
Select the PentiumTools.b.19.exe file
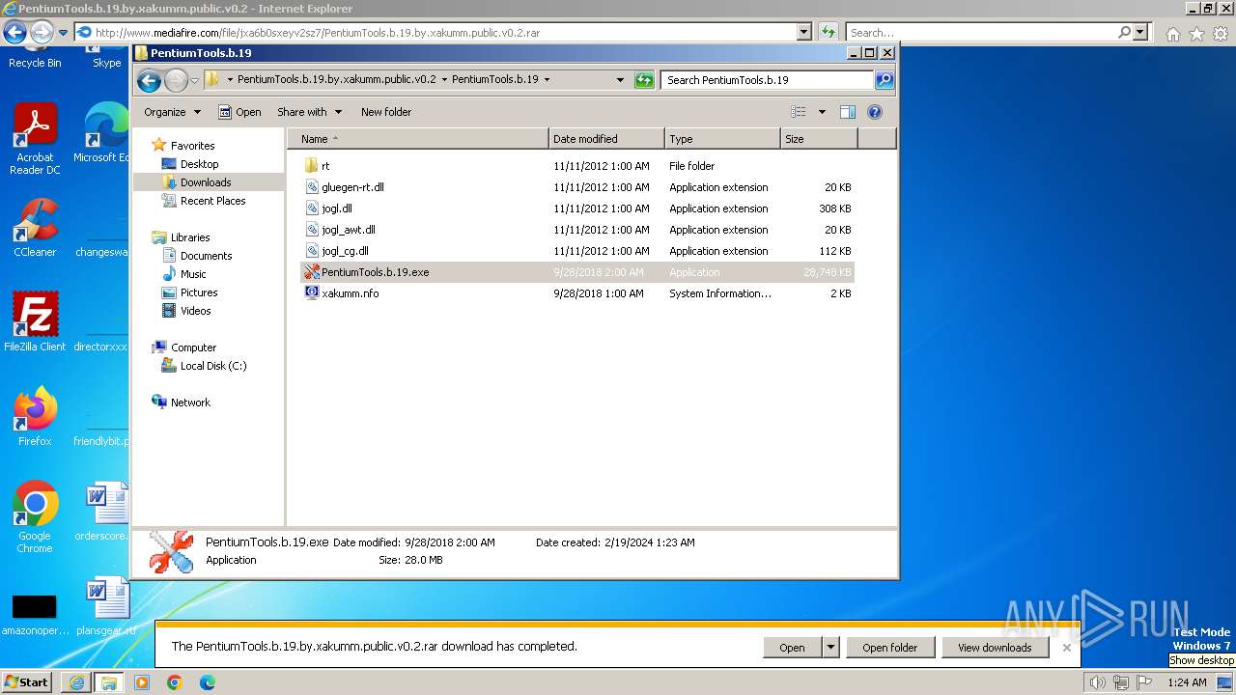pyautogui.click(x=577, y=272)
